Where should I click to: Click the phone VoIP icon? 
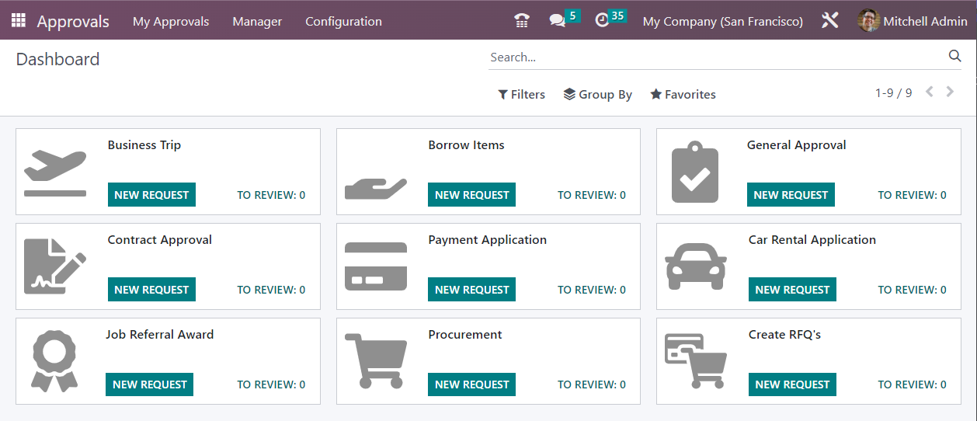pos(522,21)
